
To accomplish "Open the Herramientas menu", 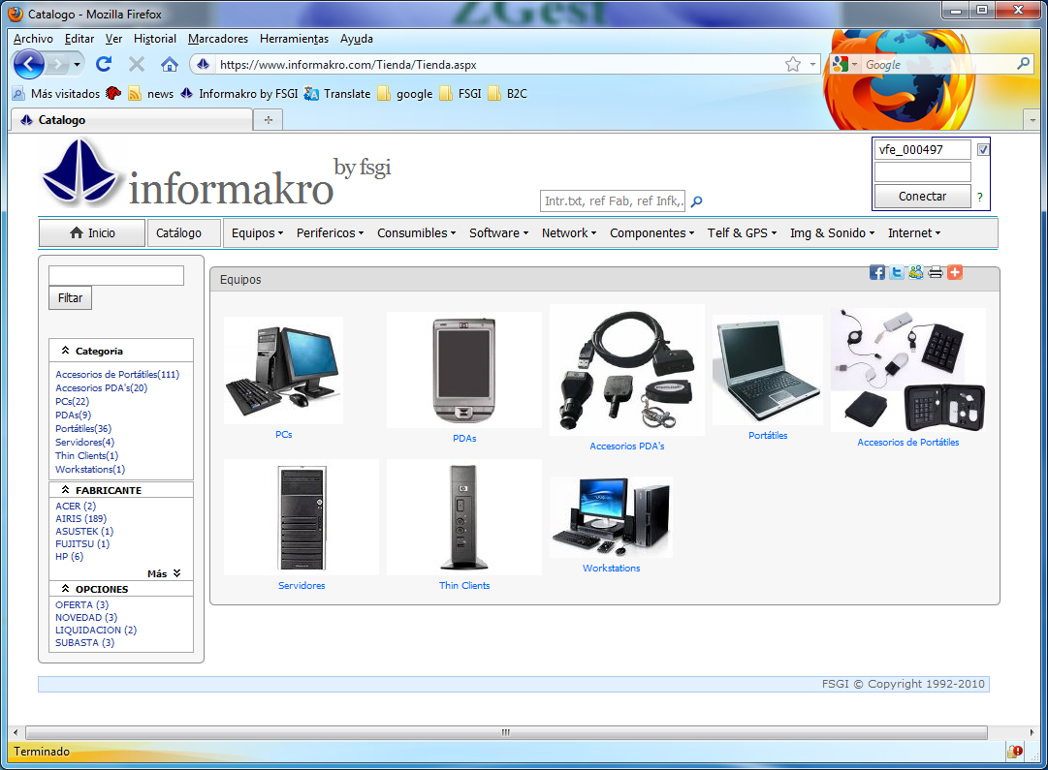I will [294, 39].
